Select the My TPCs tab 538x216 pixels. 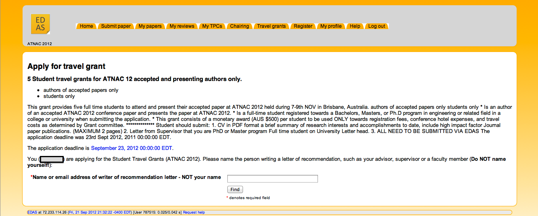[x=212, y=26]
